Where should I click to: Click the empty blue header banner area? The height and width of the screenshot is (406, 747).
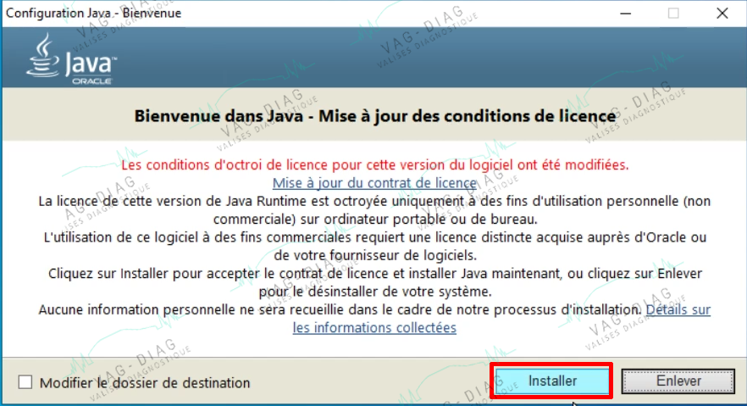point(429,57)
